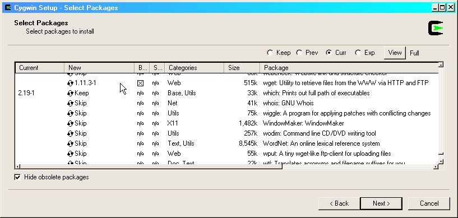Viewport: 458px width, 218px height.
Task: Click the vertical scrollbar down arrow
Action: tap(441, 161)
